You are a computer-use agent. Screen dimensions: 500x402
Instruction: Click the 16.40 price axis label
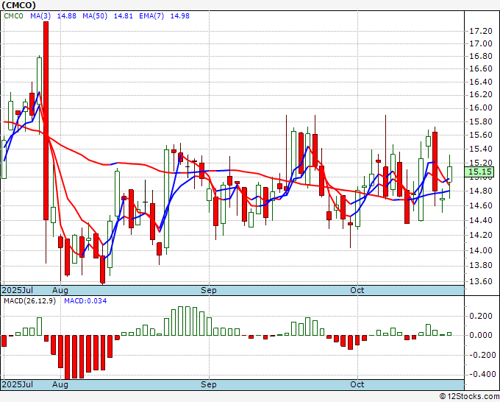(481, 82)
